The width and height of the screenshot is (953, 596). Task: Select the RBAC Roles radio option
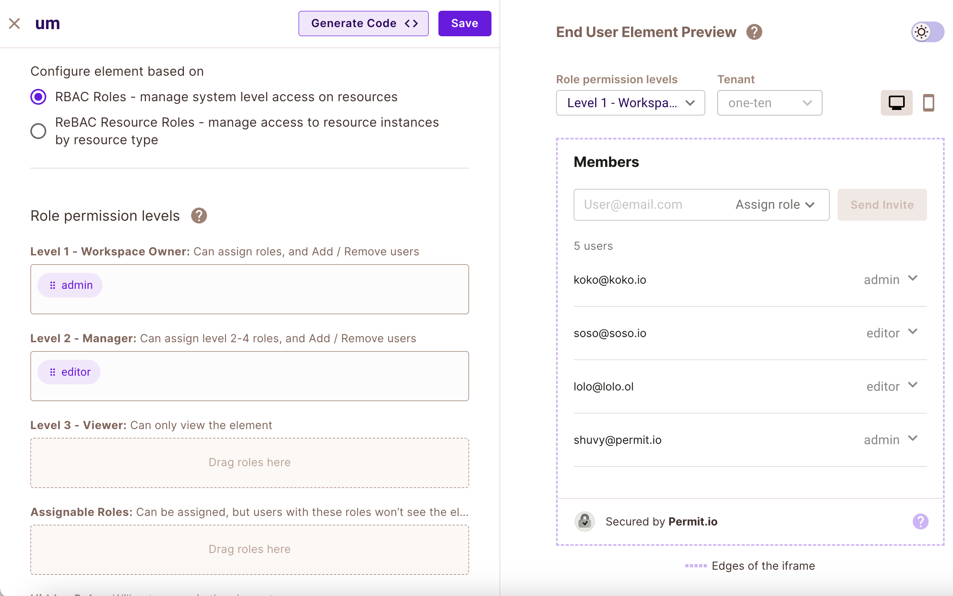tap(38, 97)
